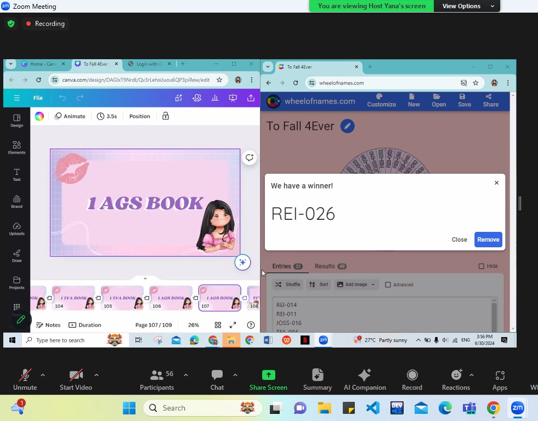Open the Elements panel in Canva
Viewport: 538px width, 421px height.
click(16, 148)
